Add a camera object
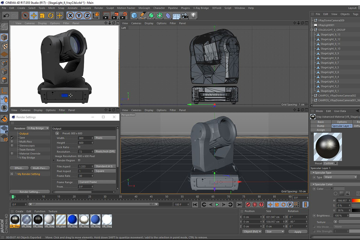 click(185, 16)
